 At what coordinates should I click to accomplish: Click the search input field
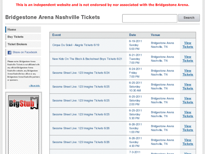click(150, 18)
